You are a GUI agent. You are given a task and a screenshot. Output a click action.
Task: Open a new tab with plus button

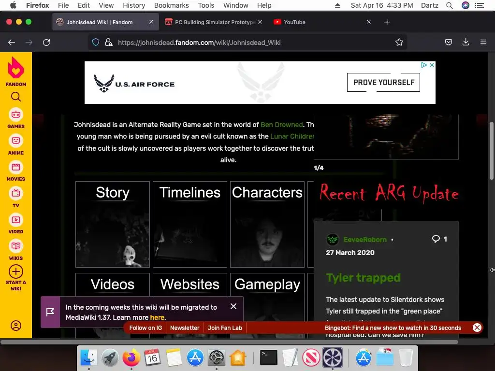click(x=387, y=22)
